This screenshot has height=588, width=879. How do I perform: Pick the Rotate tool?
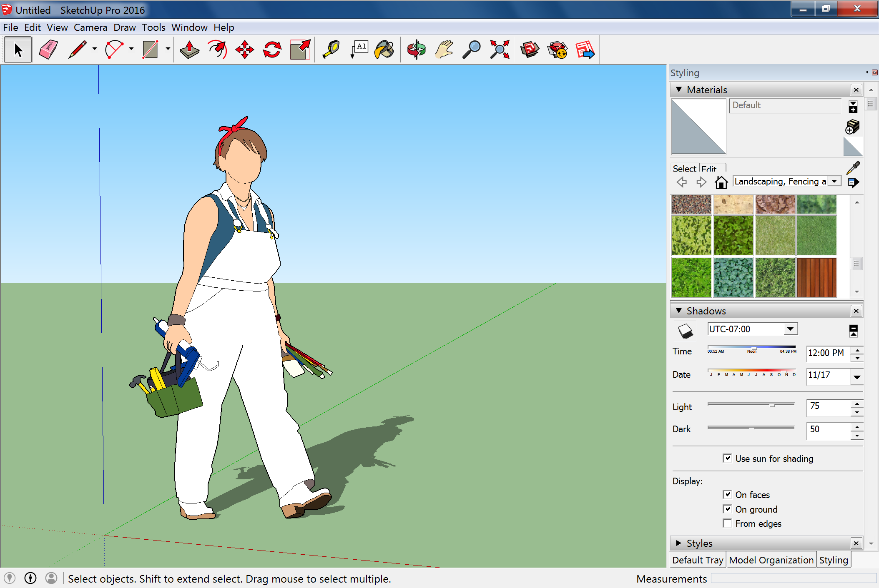pyautogui.click(x=272, y=50)
